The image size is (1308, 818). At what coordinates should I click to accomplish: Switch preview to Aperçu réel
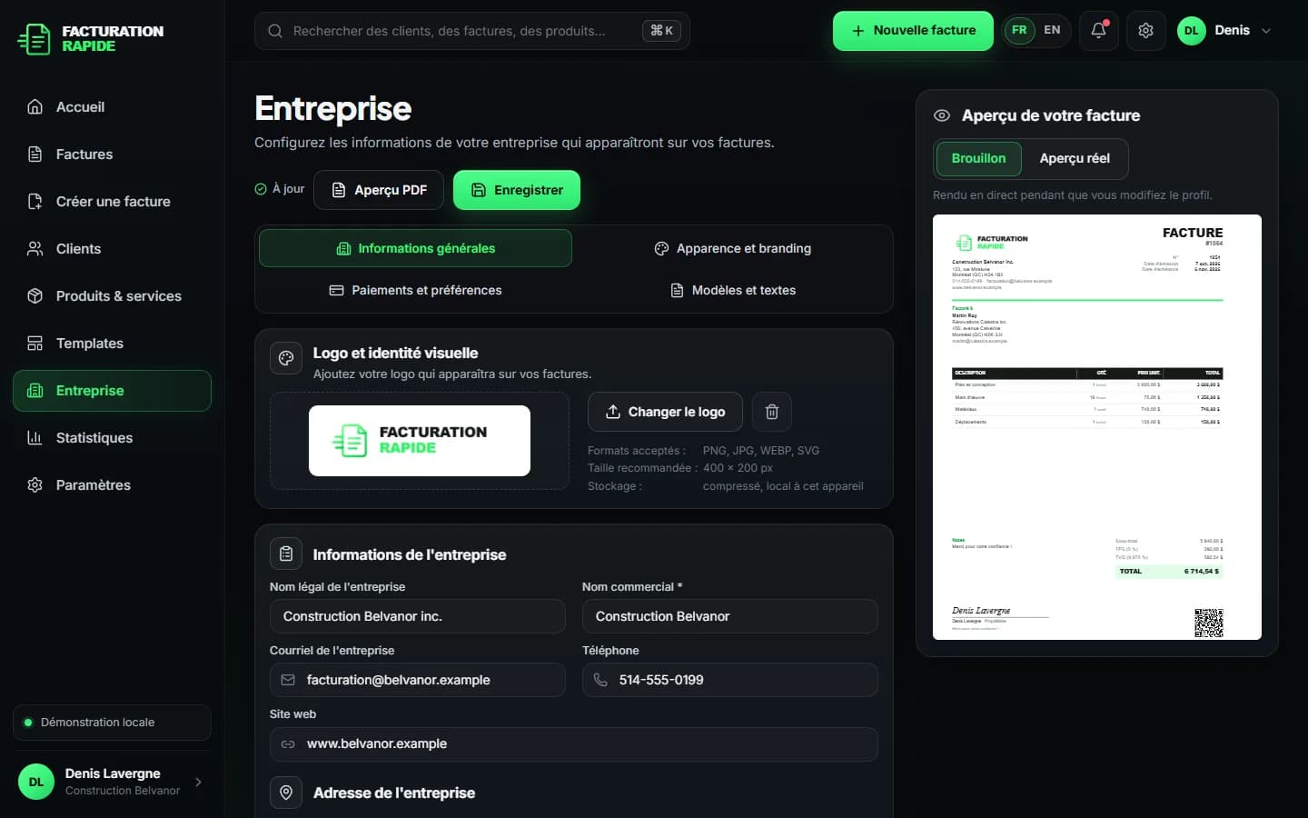[1075, 158]
